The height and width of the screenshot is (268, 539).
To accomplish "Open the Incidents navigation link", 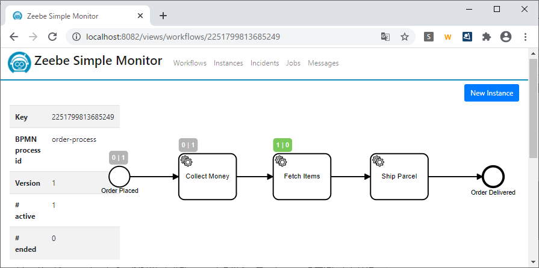I will tap(265, 63).
